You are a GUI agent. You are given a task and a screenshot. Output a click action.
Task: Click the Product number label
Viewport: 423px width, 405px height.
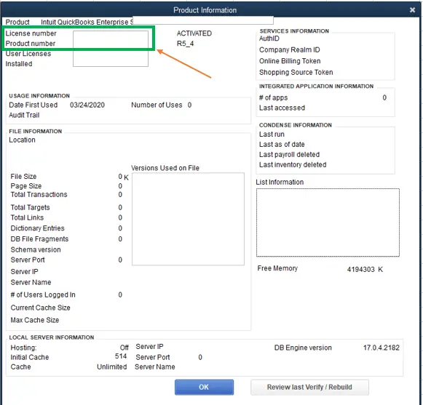click(31, 44)
